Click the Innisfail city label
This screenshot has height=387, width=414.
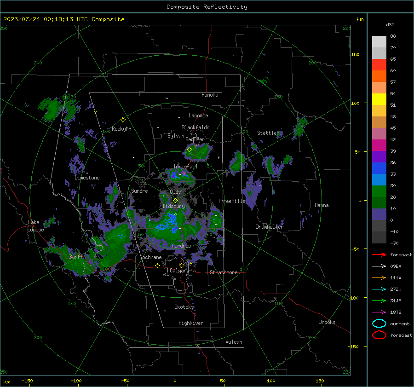[185, 167]
